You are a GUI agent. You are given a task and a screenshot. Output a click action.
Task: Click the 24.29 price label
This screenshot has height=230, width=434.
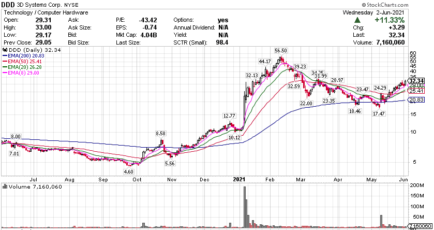(380, 88)
